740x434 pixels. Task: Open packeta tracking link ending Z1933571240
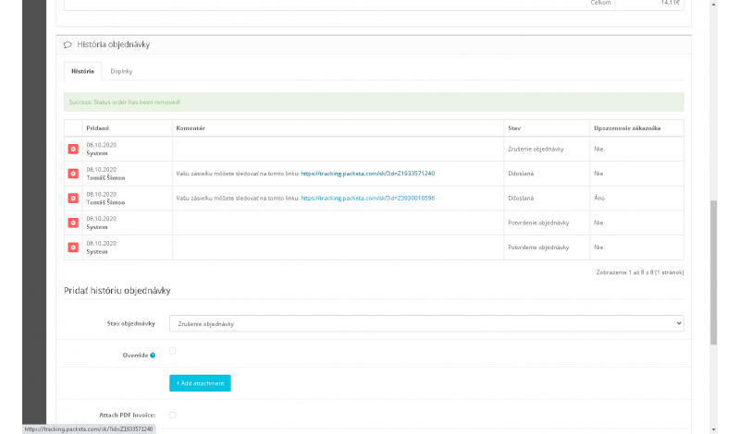click(x=367, y=174)
